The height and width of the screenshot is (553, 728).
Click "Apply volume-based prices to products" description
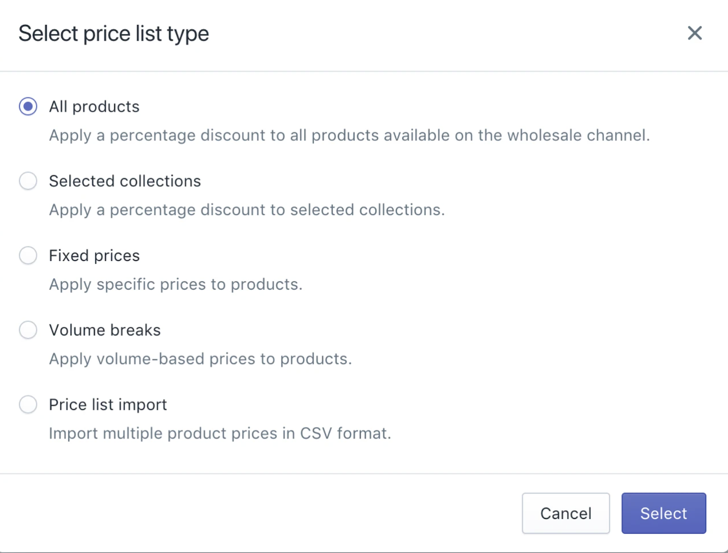point(200,359)
